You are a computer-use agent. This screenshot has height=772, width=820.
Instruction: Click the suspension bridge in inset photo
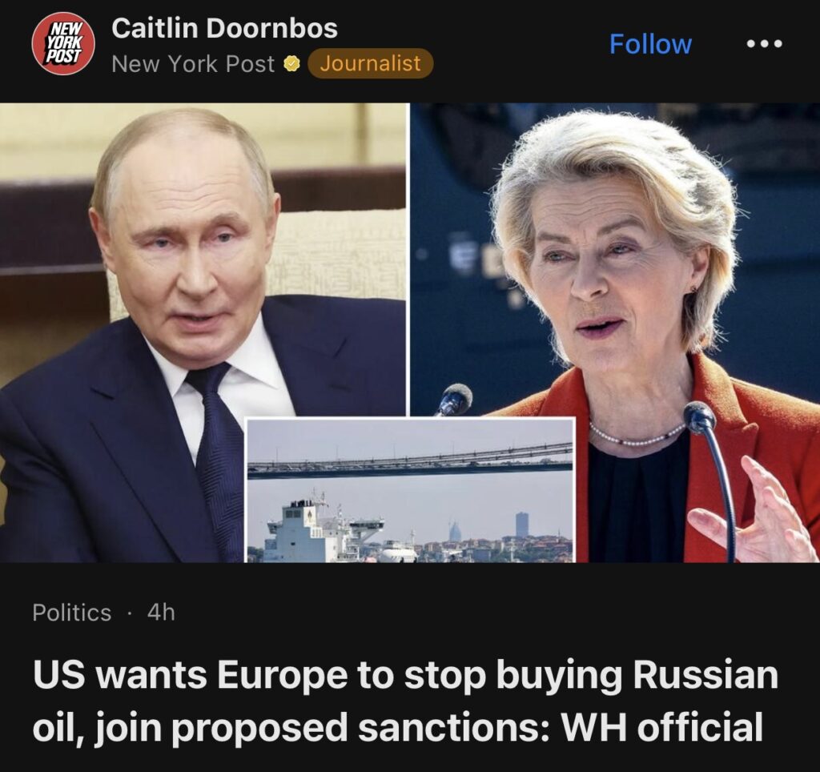pyautogui.click(x=411, y=461)
